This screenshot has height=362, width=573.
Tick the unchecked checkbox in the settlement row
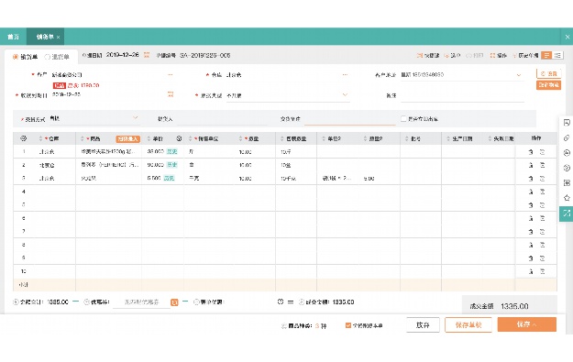point(403,119)
